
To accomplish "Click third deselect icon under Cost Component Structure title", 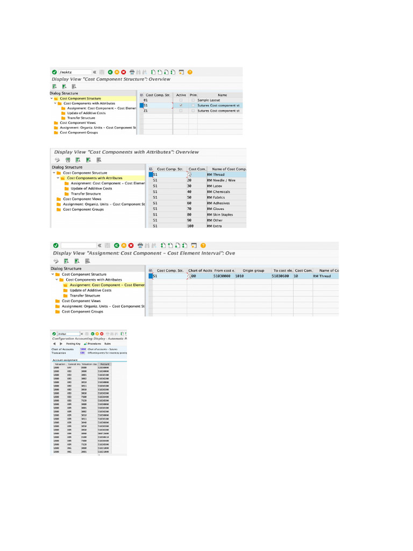I will tap(74, 87).
